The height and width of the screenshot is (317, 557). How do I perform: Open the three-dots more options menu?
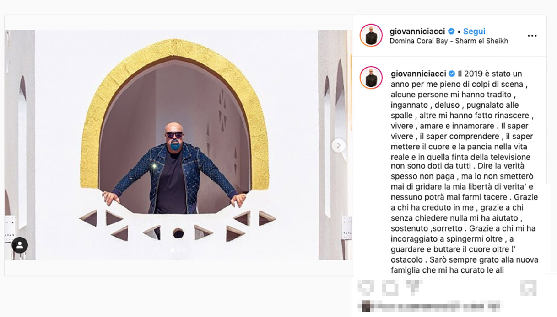[x=532, y=36]
